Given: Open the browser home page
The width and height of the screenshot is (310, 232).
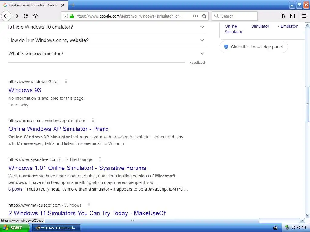Looking at the screenshot, I should coord(35,16).
